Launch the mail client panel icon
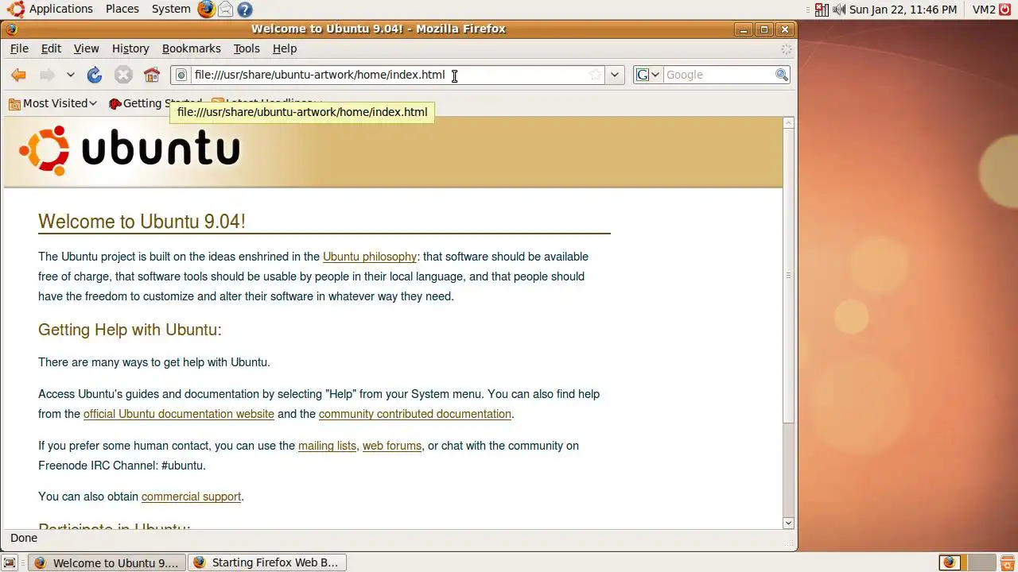This screenshot has width=1018, height=572. [x=226, y=10]
